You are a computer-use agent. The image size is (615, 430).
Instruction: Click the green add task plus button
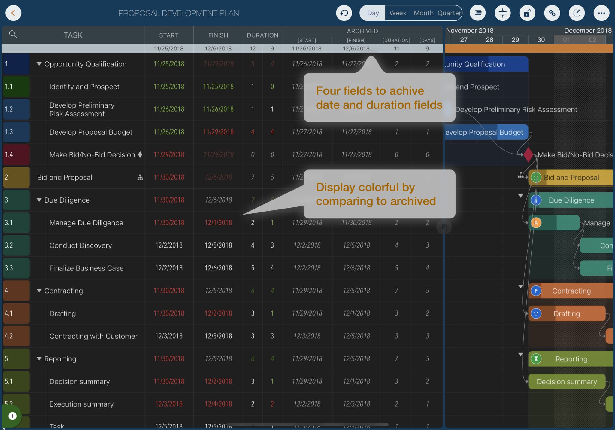(12, 416)
